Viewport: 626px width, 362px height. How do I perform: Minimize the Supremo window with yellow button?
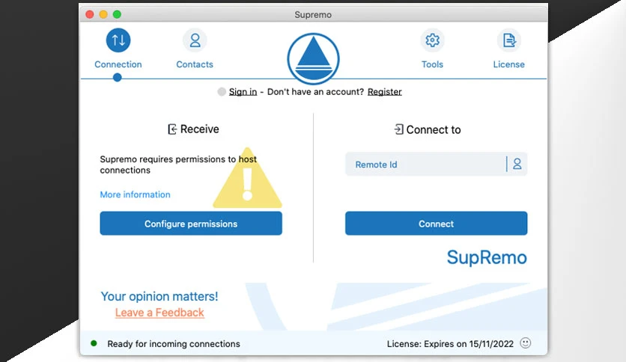click(x=103, y=14)
